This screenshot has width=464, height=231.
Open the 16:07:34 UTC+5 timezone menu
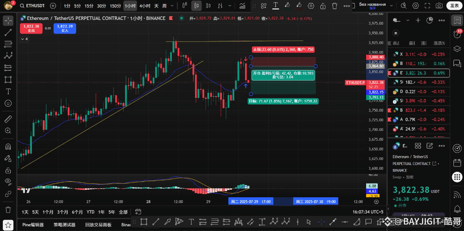click(x=368, y=212)
